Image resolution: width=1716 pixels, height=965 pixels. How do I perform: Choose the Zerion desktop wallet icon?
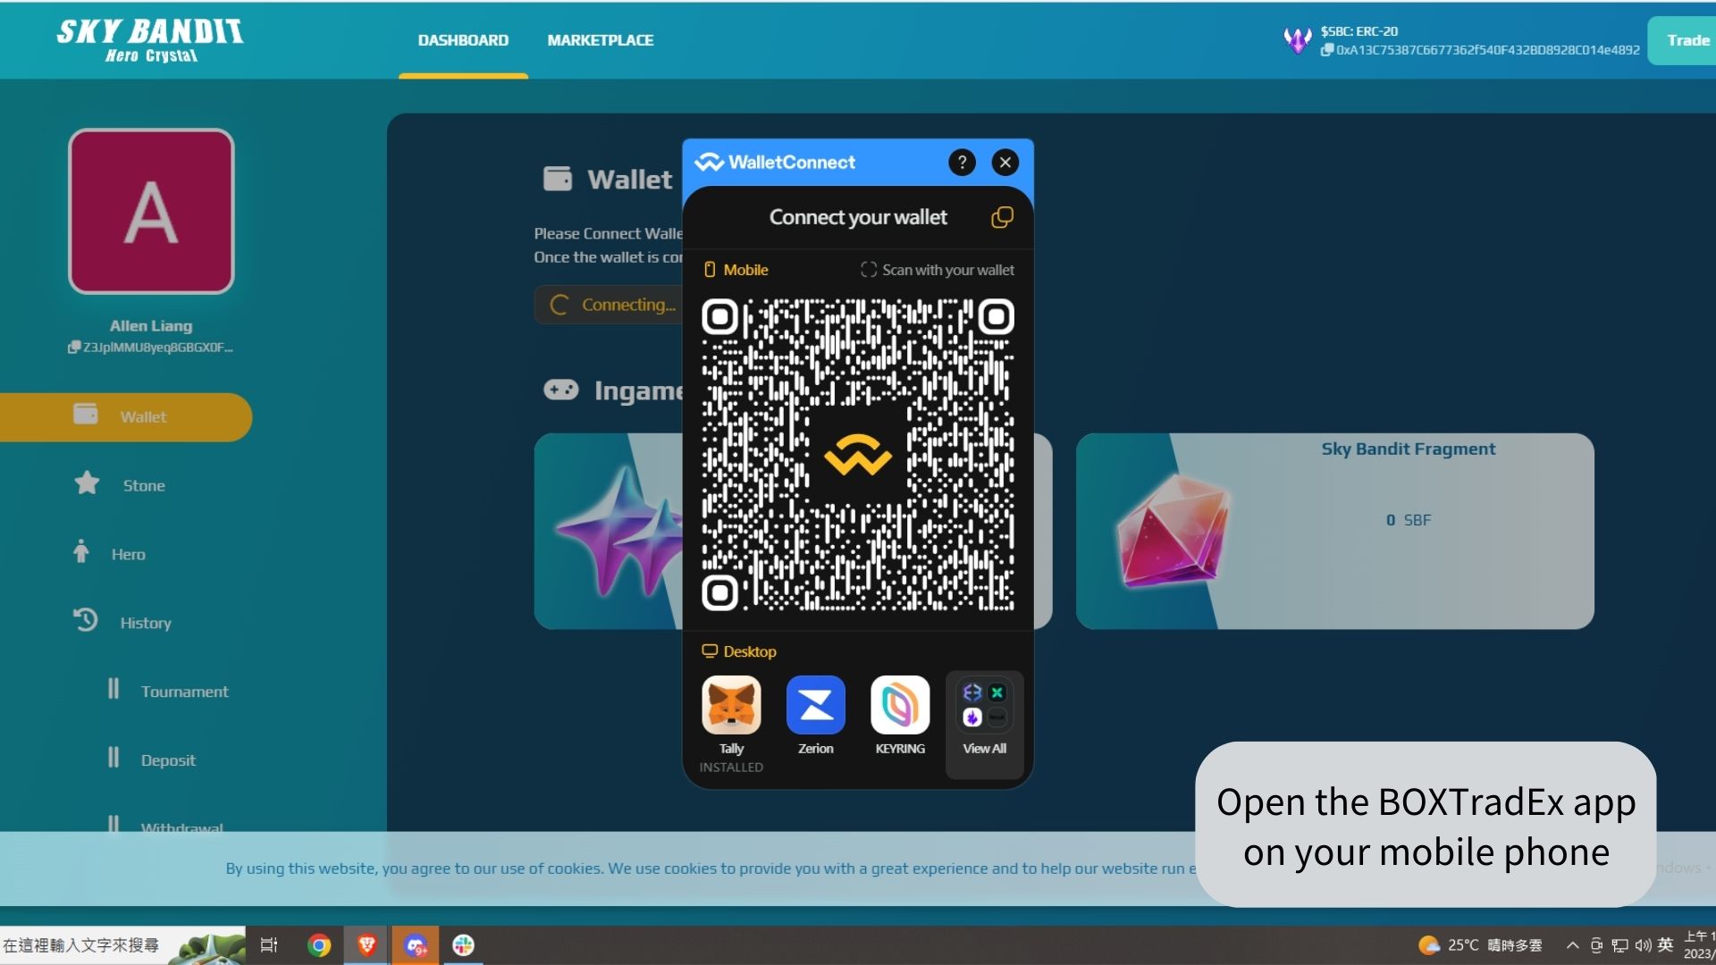(x=815, y=705)
